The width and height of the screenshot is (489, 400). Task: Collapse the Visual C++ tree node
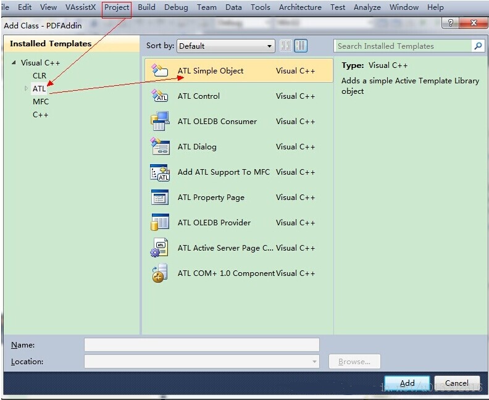coord(14,62)
